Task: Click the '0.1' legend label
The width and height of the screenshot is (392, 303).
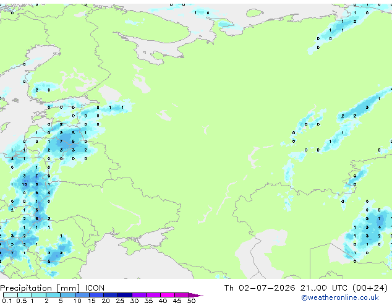Action: pos(7,301)
